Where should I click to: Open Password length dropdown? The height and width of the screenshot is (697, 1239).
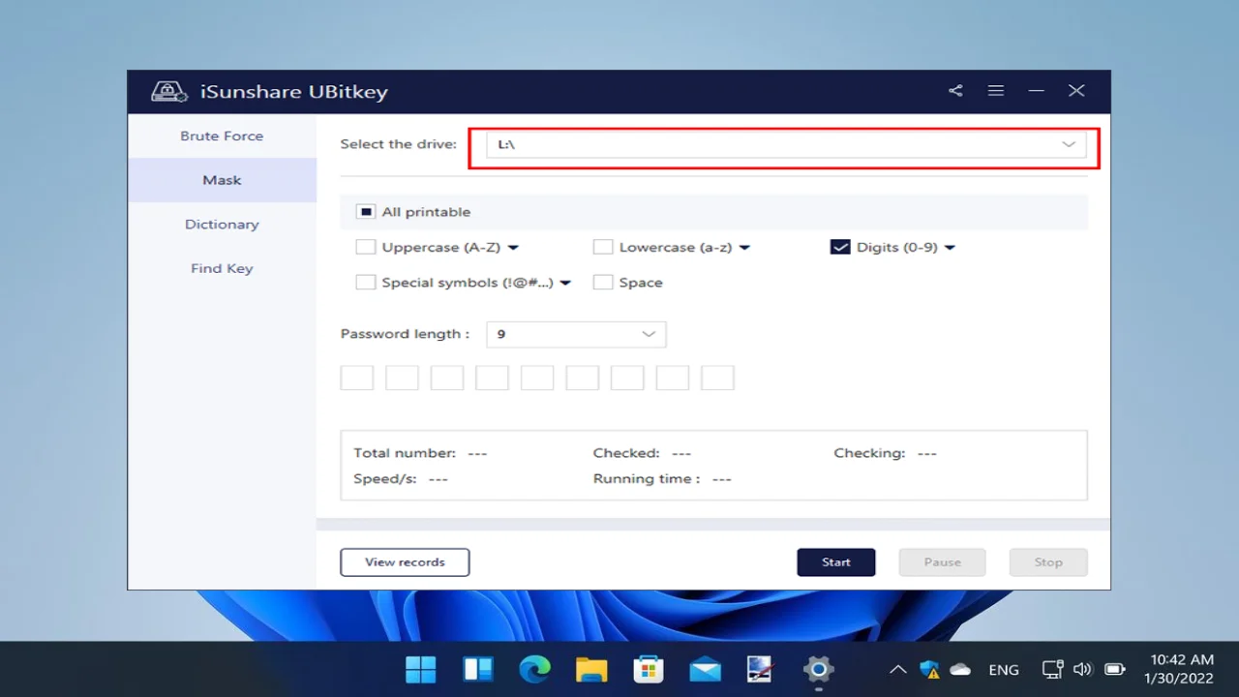click(576, 334)
